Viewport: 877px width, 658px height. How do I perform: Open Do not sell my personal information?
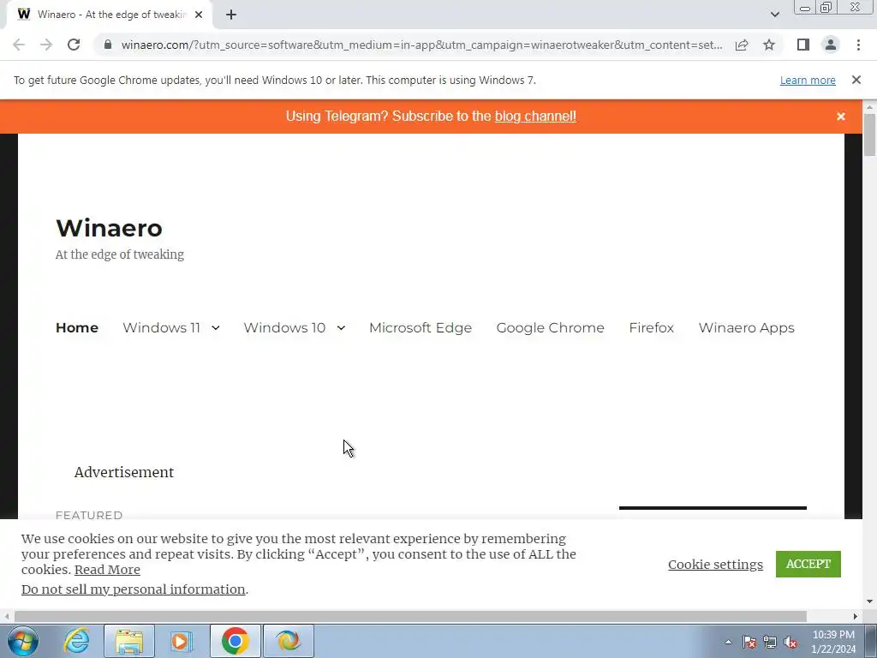pos(133,589)
